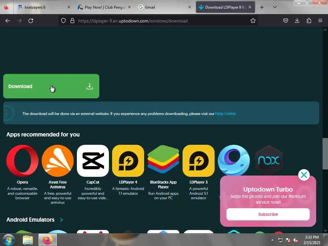
Task: Click the page vertical scrollbar thumb
Action: pyautogui.click(x=325, y=154)
